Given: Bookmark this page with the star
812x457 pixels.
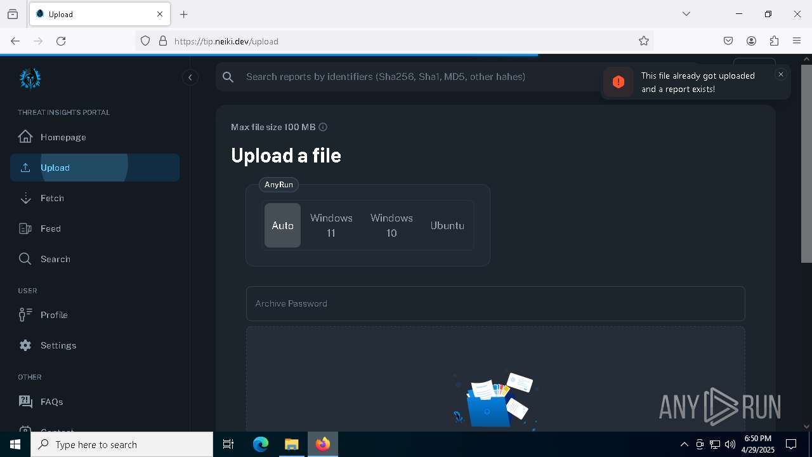Looking at the screenshot, I should (x=644, y=41).
